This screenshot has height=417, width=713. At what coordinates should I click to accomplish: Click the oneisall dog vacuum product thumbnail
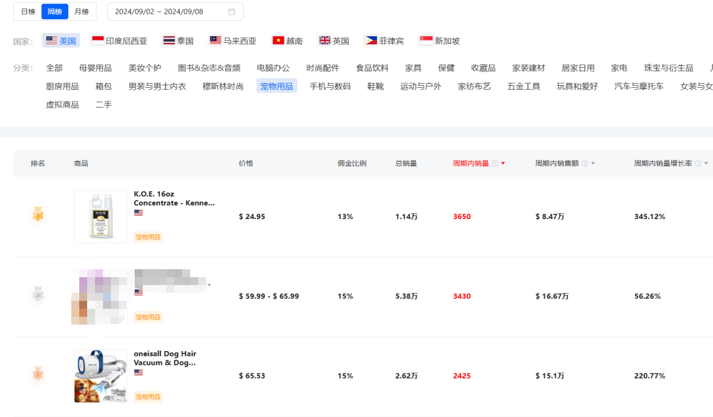[x=100, y=375]
